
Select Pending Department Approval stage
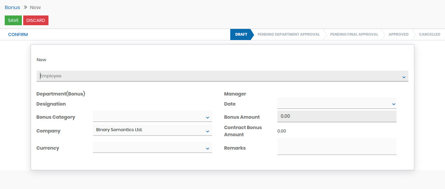(288, 34)
